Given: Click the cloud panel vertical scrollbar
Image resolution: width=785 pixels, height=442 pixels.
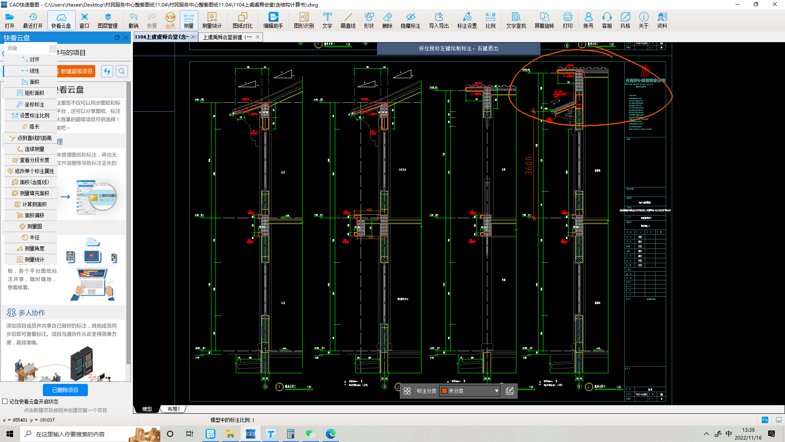Looking at the screenshot, I should point(128,223).
